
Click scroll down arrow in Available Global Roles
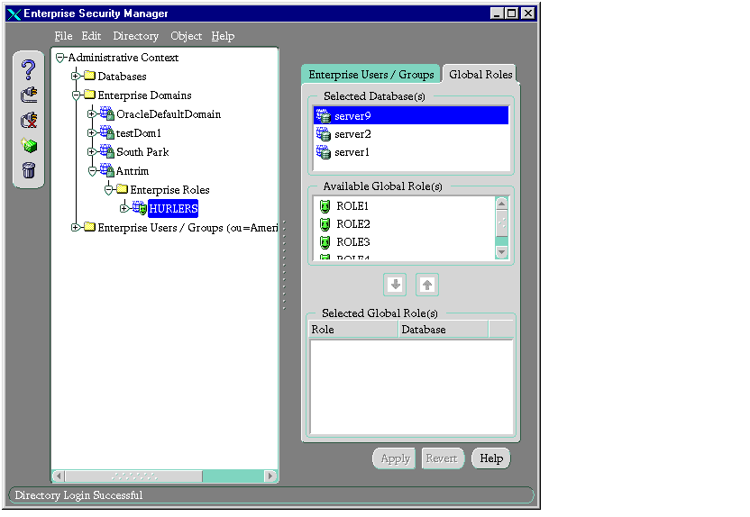click(x=502, y=253)
